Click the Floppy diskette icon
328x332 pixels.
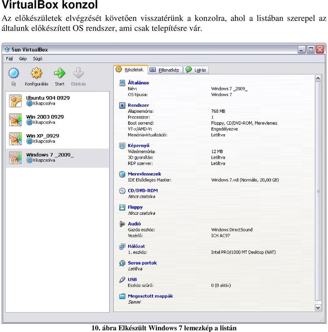click(x=122, y=207)
